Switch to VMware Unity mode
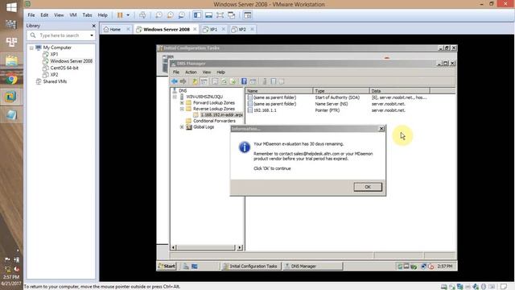The height and width of the screenshot is (290, 515). 232,15
